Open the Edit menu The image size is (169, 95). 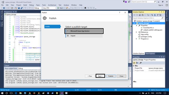coord(7,5)
